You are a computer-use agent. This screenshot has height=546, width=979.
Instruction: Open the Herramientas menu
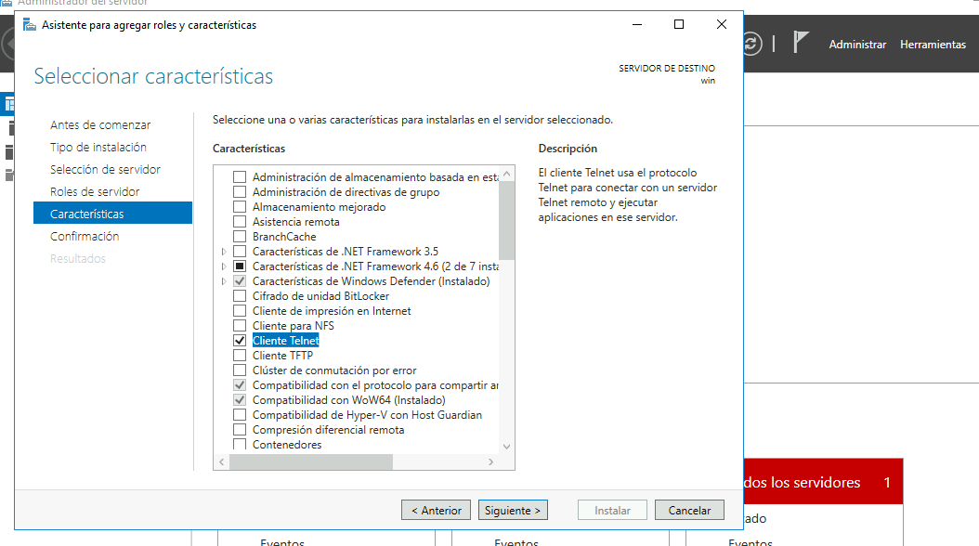tap(933, 45)
